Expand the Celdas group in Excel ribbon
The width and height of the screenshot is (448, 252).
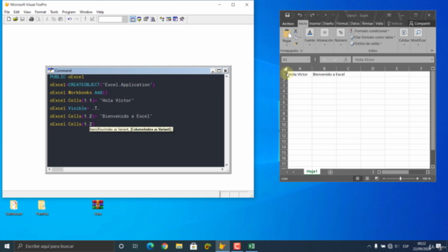(404, 37)
